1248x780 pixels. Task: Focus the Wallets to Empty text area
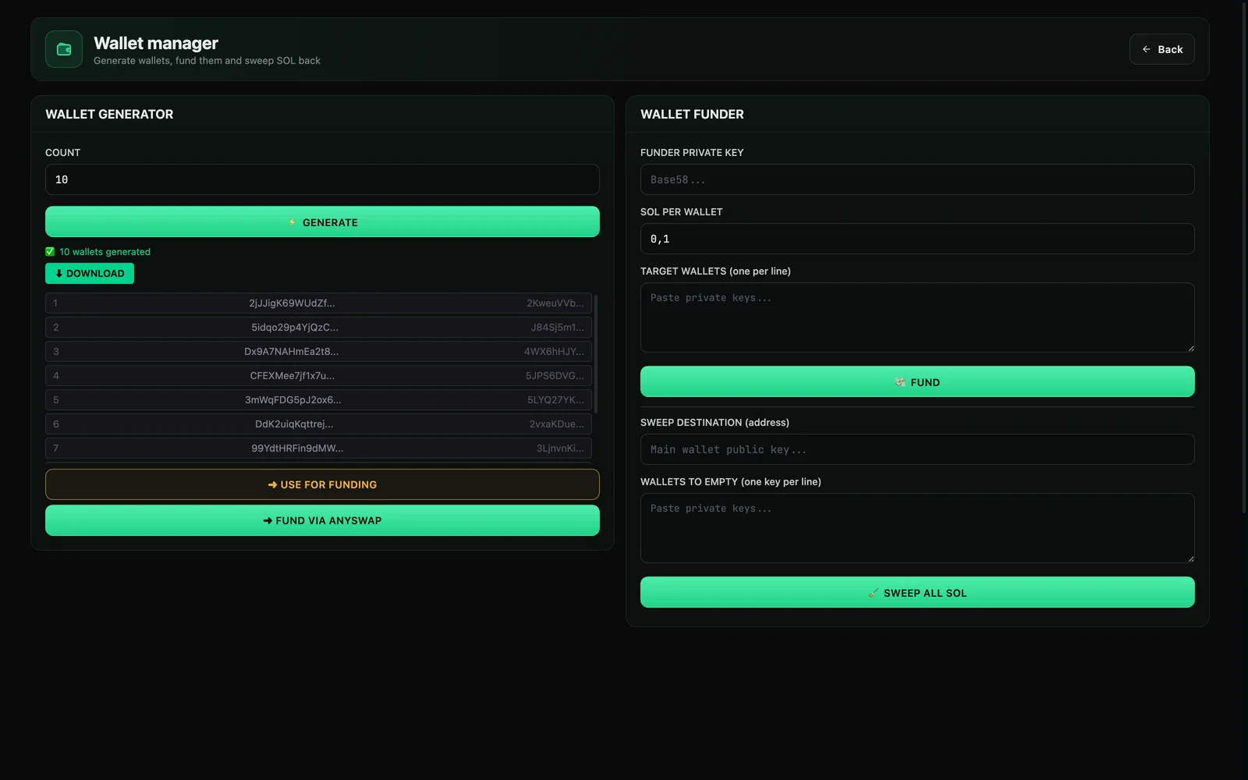click(x=917, y=528)
